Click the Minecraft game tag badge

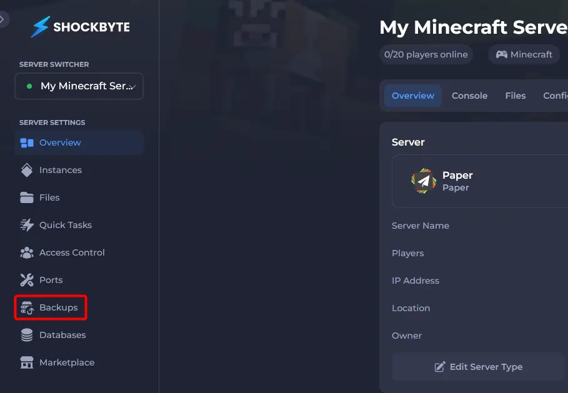tap(524, 54)
